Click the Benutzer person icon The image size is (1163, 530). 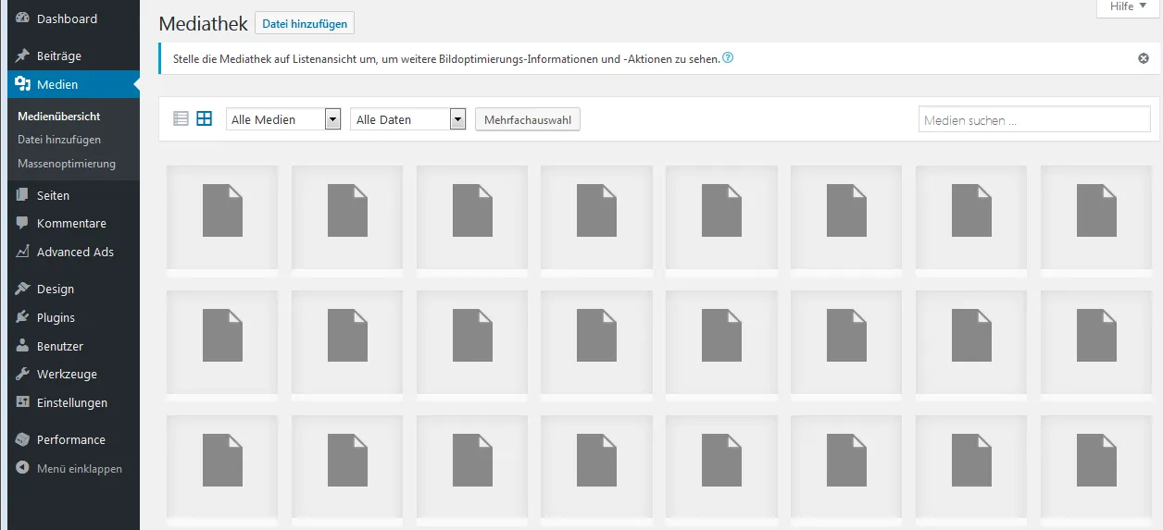(x=23, y=346)
